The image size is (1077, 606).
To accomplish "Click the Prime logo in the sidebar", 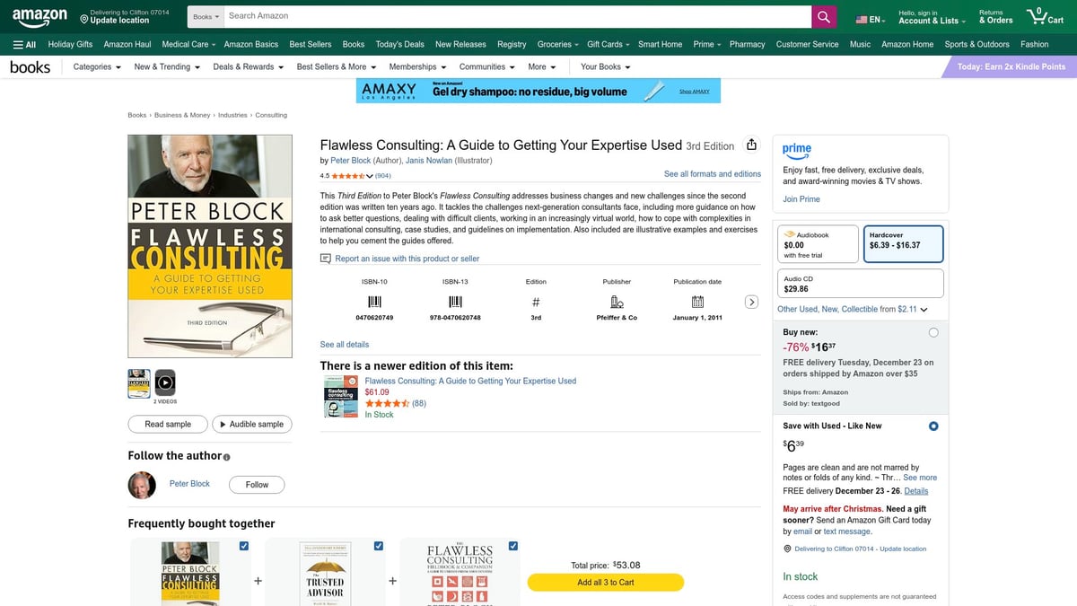I will point(797,151).
